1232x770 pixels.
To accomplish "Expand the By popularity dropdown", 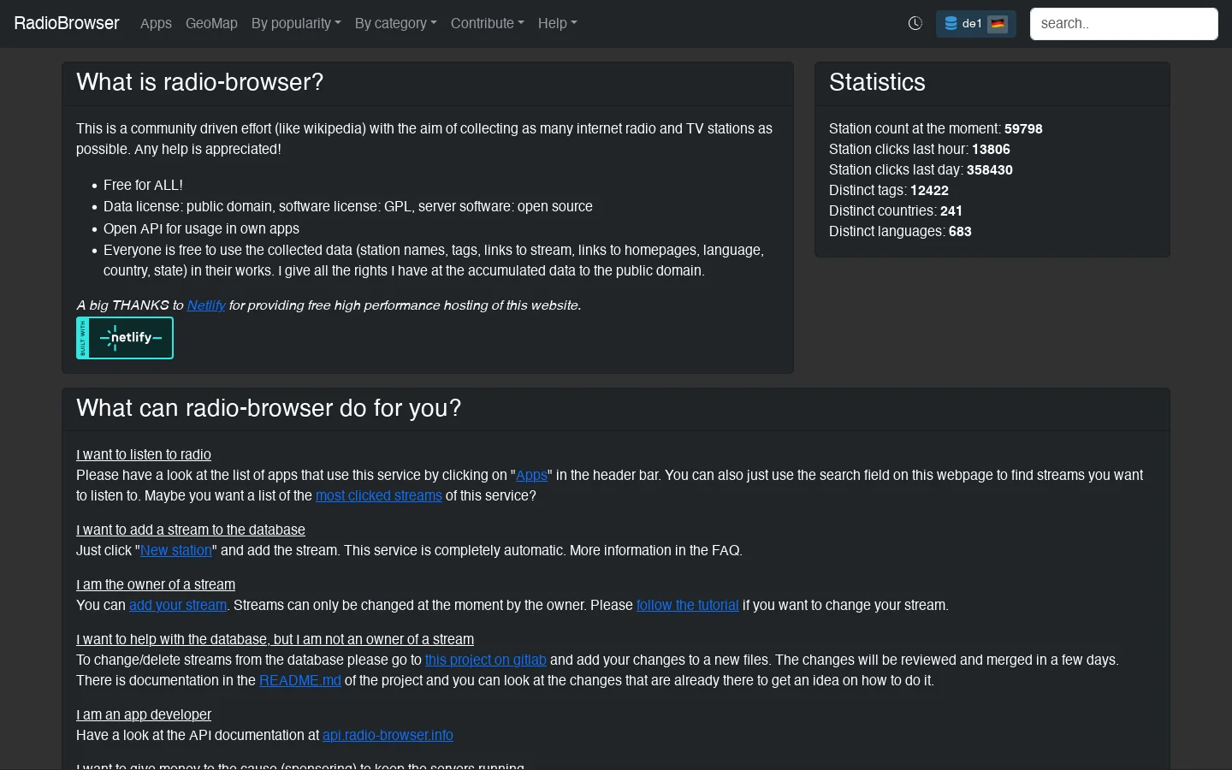I will tap(296, 24).
